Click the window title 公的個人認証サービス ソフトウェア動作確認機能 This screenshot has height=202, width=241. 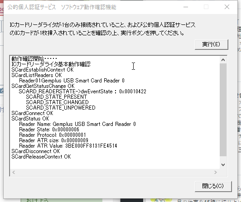point(62,7)
